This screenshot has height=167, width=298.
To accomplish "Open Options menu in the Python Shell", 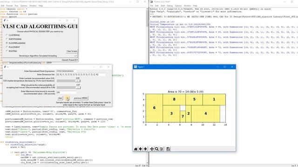I will [x=178, y=6].
